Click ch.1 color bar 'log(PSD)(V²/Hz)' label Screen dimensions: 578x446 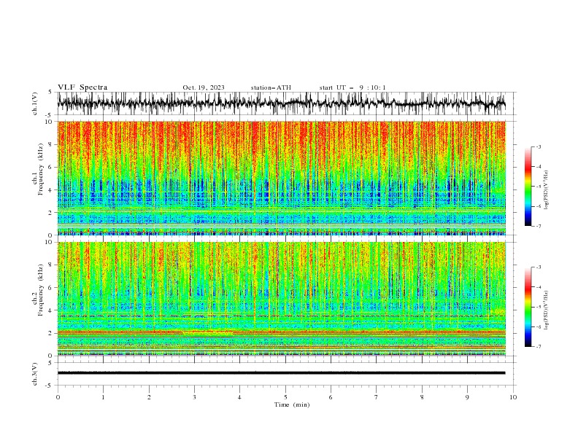pyautogui.click(x=547, y=190)
